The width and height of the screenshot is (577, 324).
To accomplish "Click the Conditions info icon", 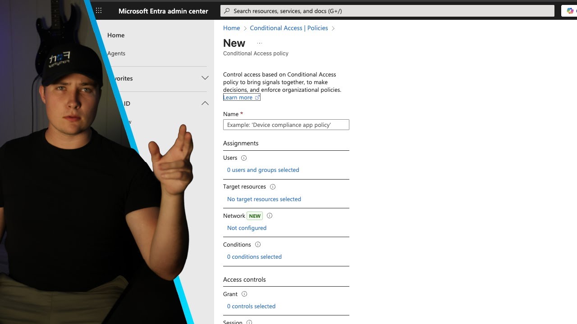I will tap(258, 245).
